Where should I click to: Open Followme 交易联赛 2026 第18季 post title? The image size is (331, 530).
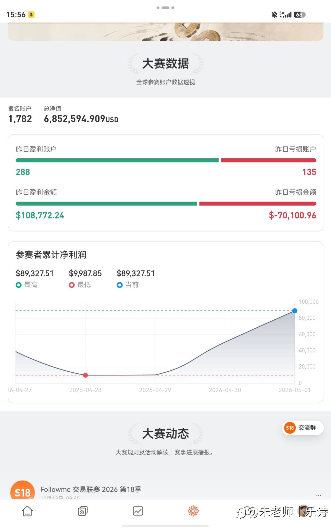coord(91,489)
